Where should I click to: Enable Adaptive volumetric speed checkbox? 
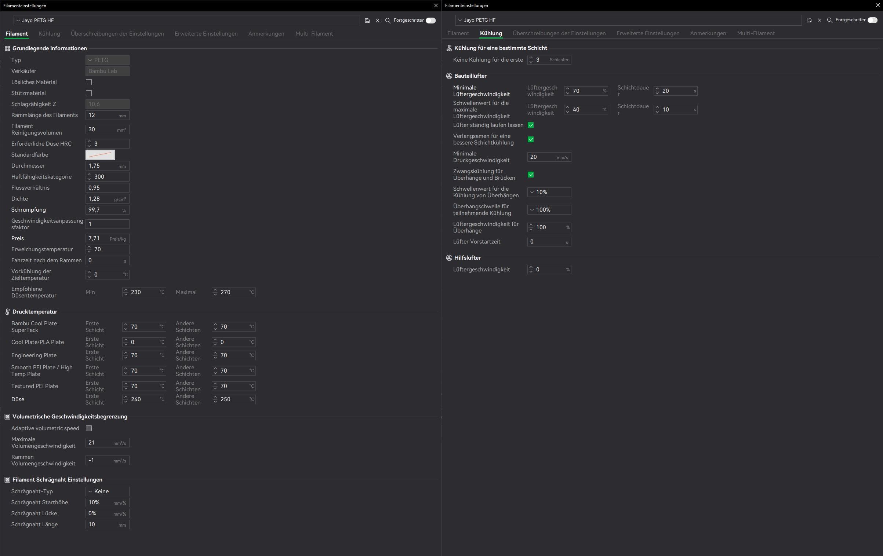click(x=89, y=428)
